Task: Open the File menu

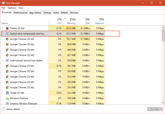Action: point(3,8)
